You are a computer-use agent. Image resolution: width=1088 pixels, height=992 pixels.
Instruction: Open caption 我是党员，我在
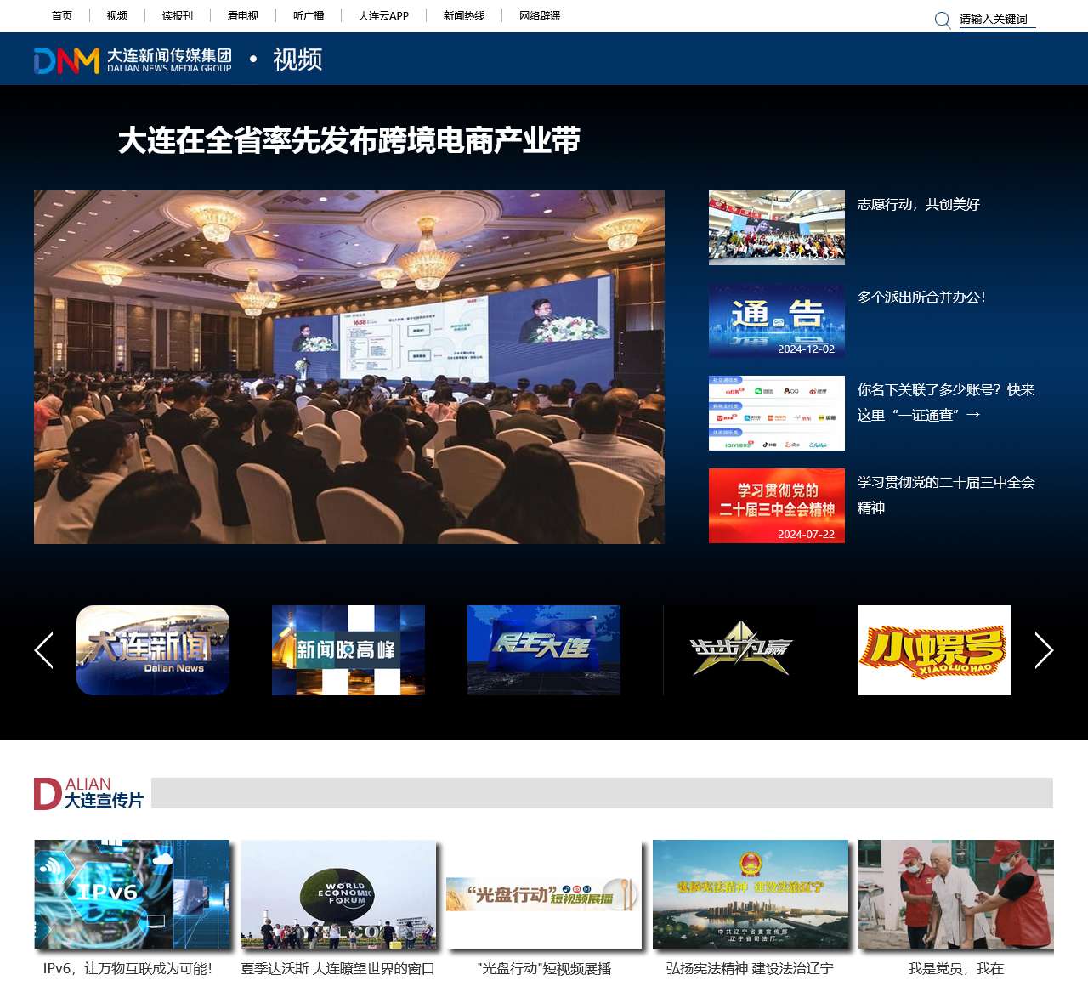tap(956, 968)
